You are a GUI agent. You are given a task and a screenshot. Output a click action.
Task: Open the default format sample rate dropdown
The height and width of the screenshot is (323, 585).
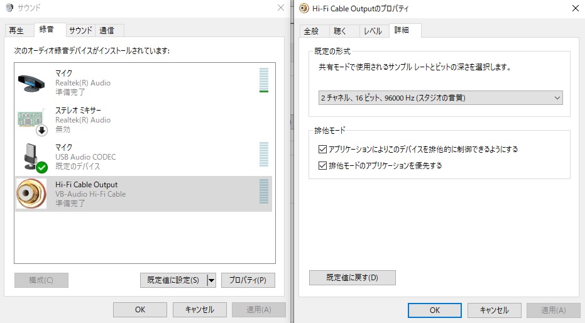[440, 98]
